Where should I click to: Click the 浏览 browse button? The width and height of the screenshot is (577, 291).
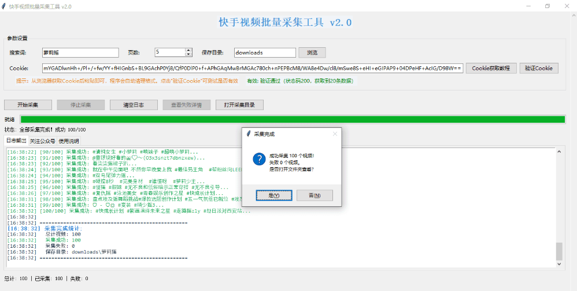point(312,52)
